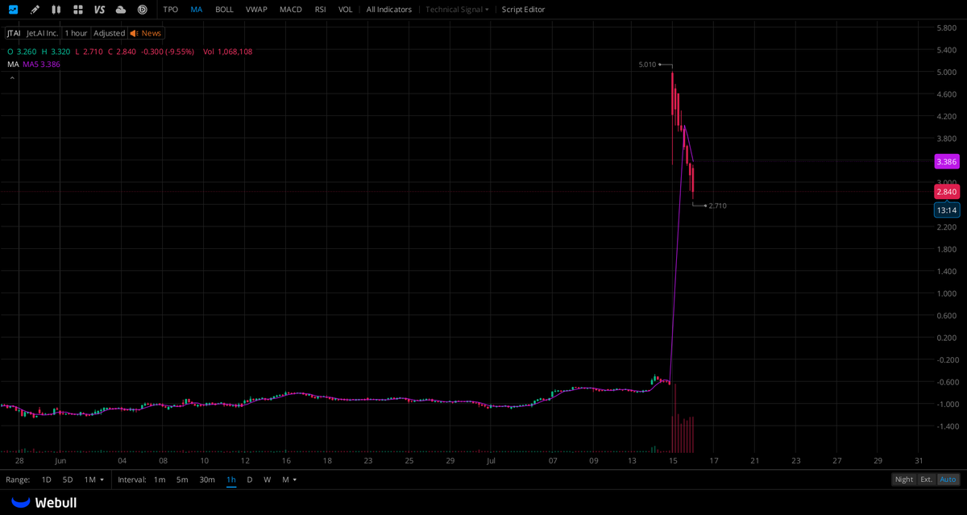Set range to 5D
Screen dimensions: 967x515
[x=68, y=480]
